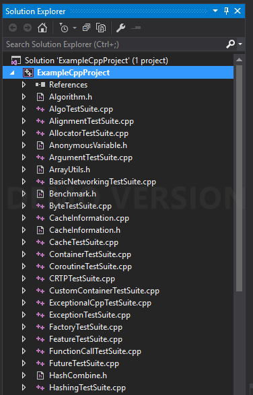Toggle auto-hide pin for Solution Explorer
The width and height of the screenshot is (253, 395).
pos(226,11)
